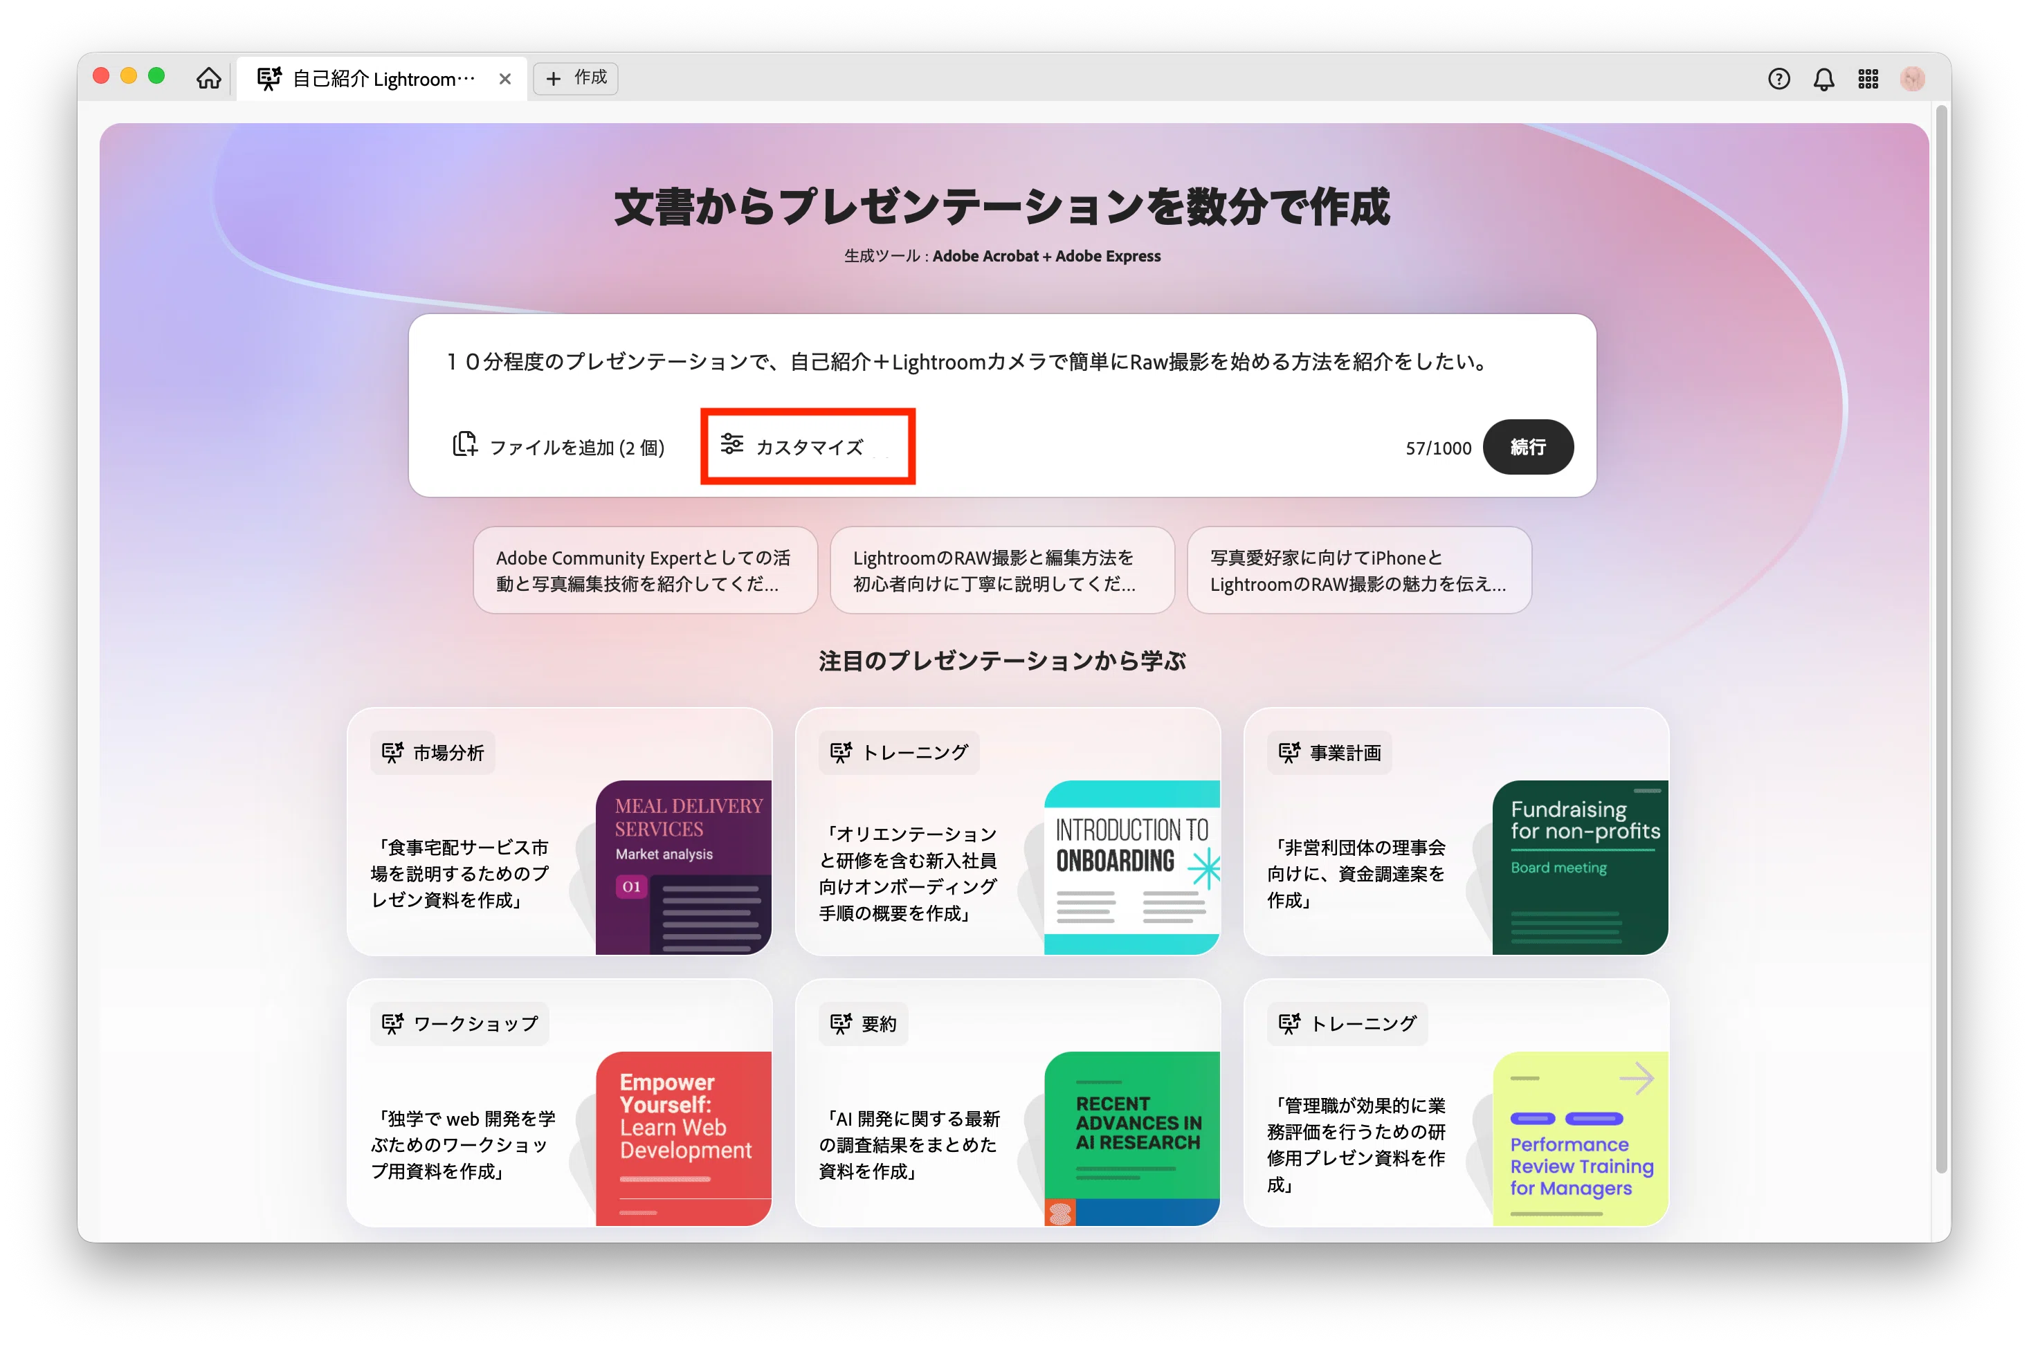
Task: Click the presentation icon beside 要約
Action: 841,1023
